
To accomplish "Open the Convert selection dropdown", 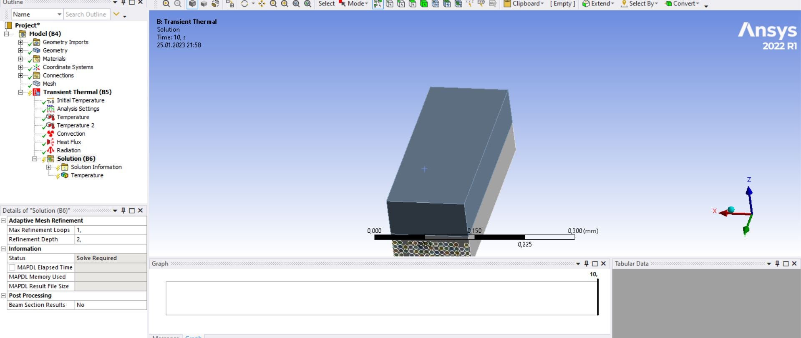I will 682,4.
